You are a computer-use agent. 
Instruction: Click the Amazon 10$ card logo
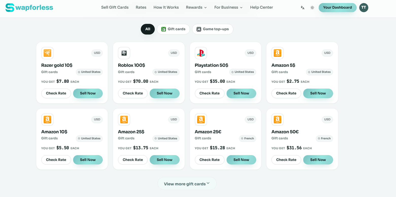point(47,120)
